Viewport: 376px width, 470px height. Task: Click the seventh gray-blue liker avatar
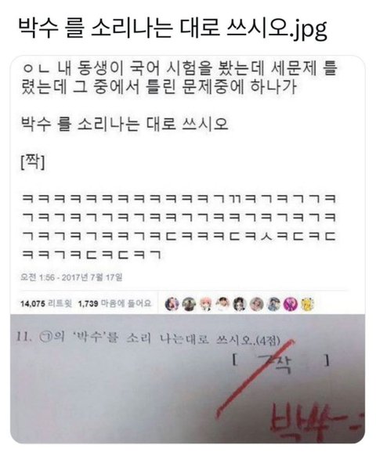pyautogui.click(x=273, y=304)
